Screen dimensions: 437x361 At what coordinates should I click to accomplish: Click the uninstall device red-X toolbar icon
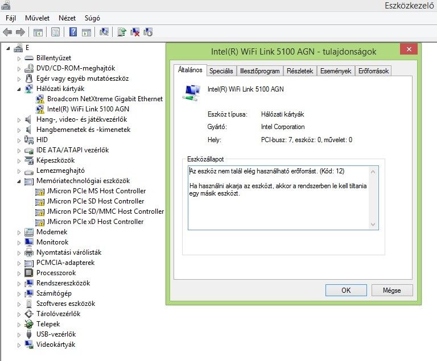click(x=135, y=32)
